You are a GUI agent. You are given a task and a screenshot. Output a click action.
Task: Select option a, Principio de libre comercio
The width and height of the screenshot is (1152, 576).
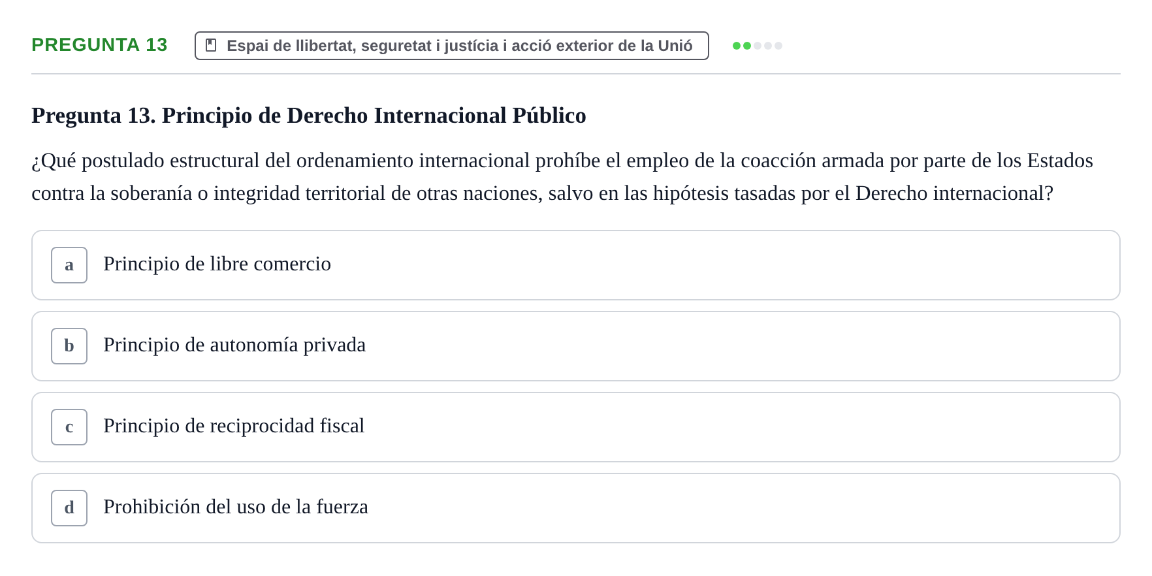click(x=575, y=265)
